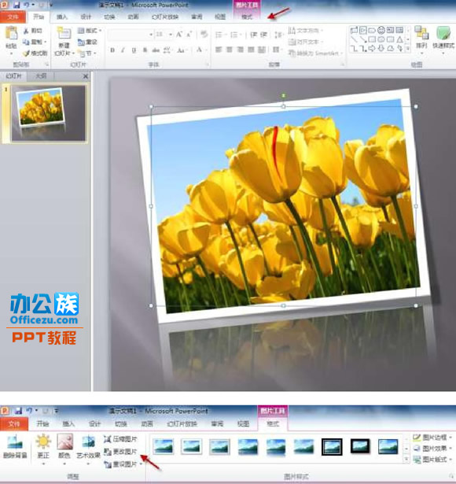Open Layout (版式) dropdown
Screen dimensions: 456x484
click(x=90, y=31)
